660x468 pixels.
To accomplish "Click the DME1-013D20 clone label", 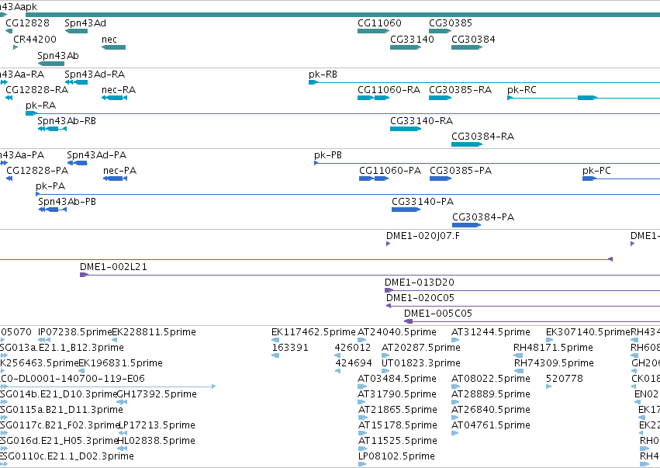I will click(x=420, y=283).
